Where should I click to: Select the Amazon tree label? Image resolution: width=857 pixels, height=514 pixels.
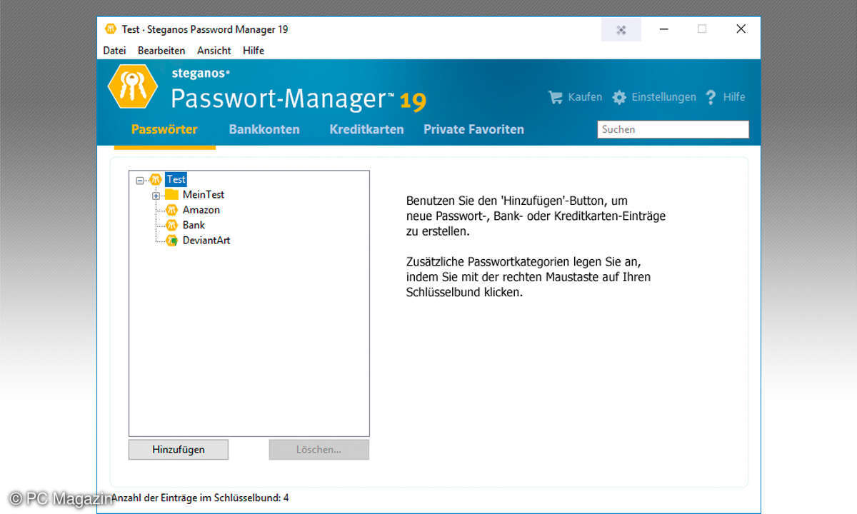click(201, 210)
